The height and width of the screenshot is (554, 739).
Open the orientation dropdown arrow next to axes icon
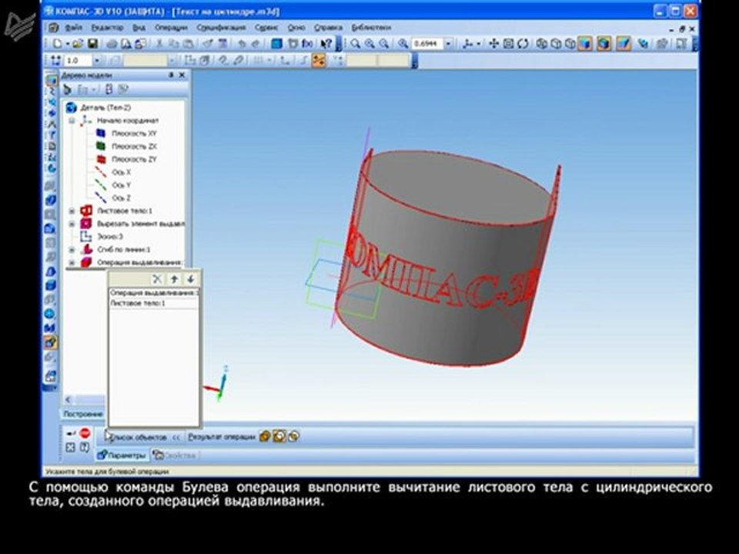479,44
